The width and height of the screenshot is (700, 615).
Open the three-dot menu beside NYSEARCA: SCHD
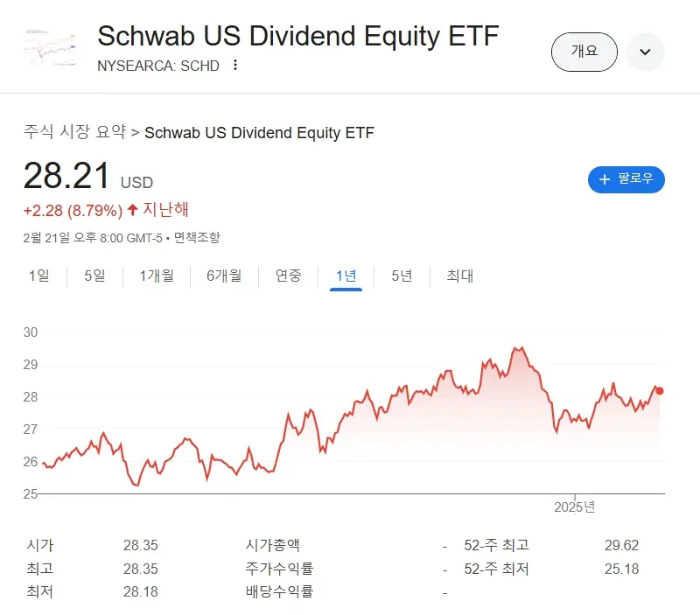point(235,66)
